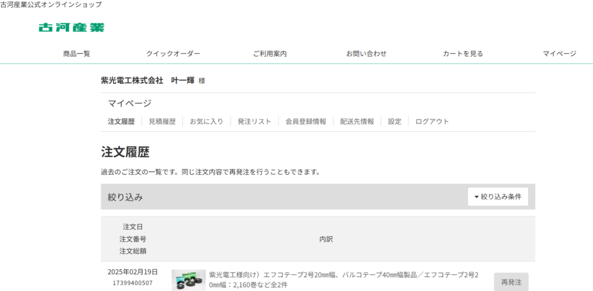Click the 注文履歴 page heading
593x291 pixels.
(x=125, y=152)
